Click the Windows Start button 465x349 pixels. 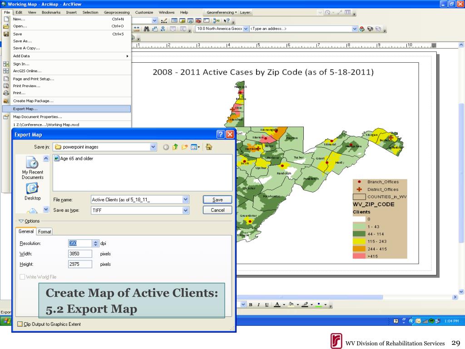click(x=5, y=321)
